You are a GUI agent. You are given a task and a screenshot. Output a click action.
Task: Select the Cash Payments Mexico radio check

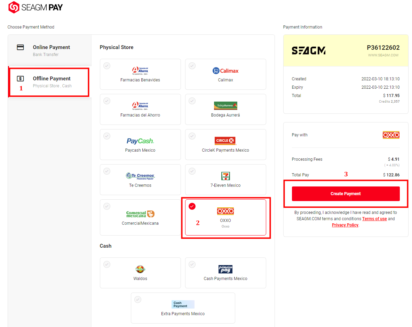[x=192, y=264]
